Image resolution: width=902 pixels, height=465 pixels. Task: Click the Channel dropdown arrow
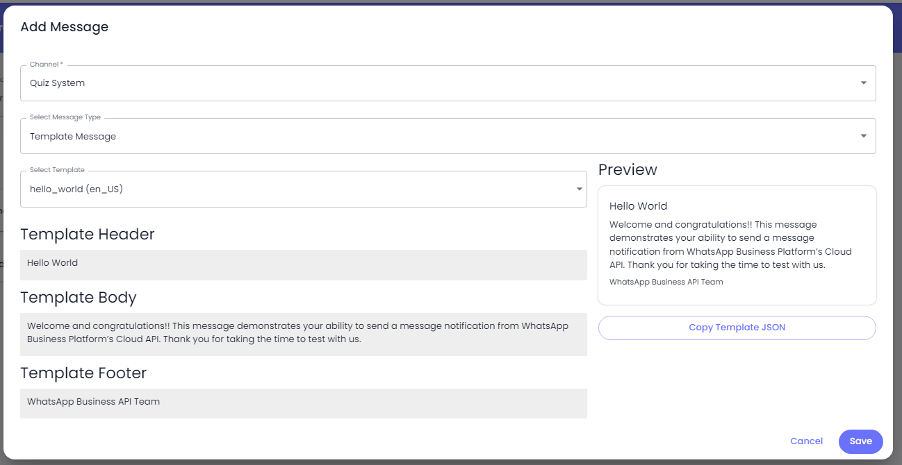pos(863,83)
